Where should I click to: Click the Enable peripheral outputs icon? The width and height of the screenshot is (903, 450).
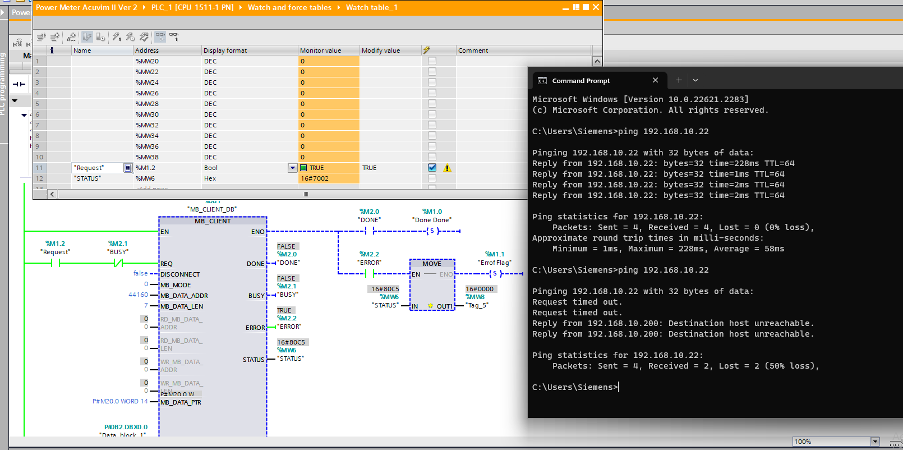(144, 37)
